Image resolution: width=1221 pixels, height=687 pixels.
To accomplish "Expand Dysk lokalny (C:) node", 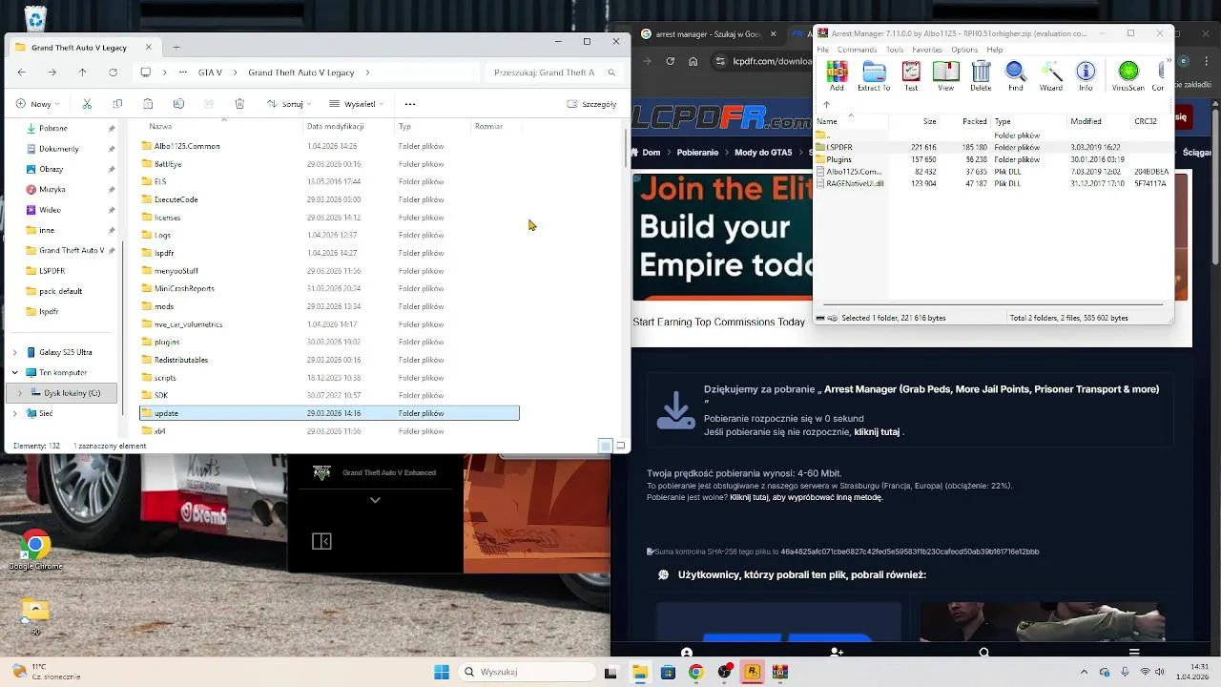I will tap(20, 393).
